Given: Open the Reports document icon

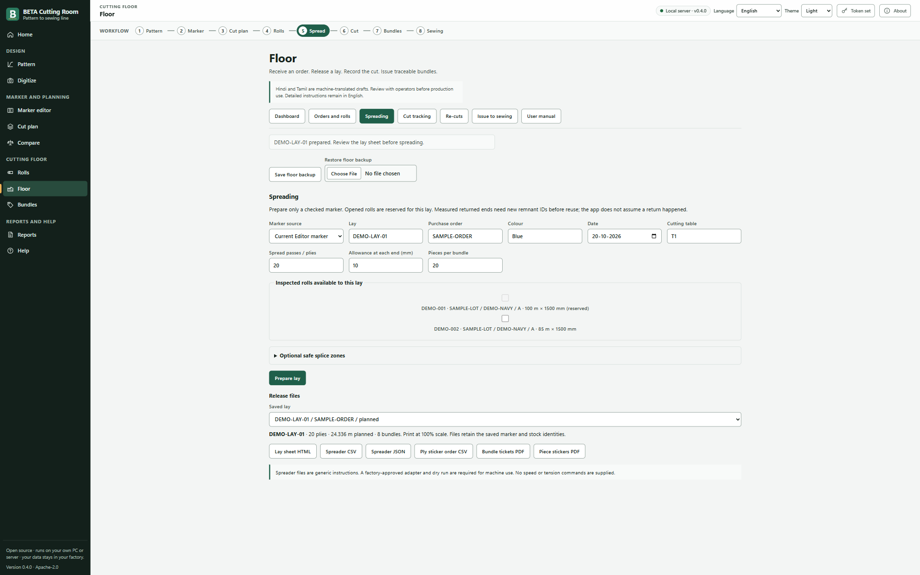Looking at the screenshot, I should tap(10, 235).
